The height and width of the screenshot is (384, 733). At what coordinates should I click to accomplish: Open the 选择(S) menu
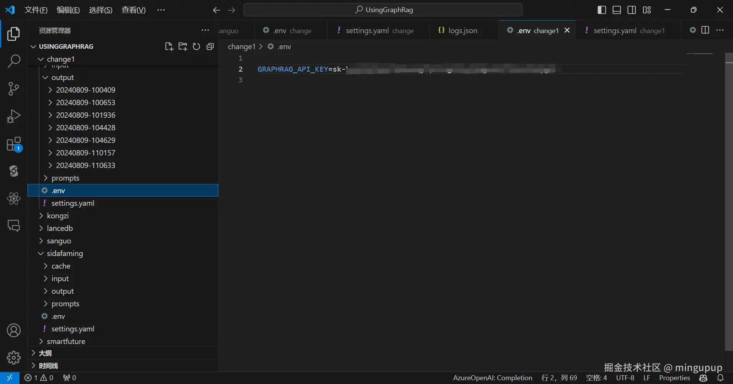101,10
